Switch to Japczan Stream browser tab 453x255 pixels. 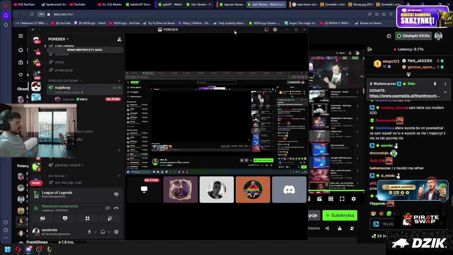[231, 5]
